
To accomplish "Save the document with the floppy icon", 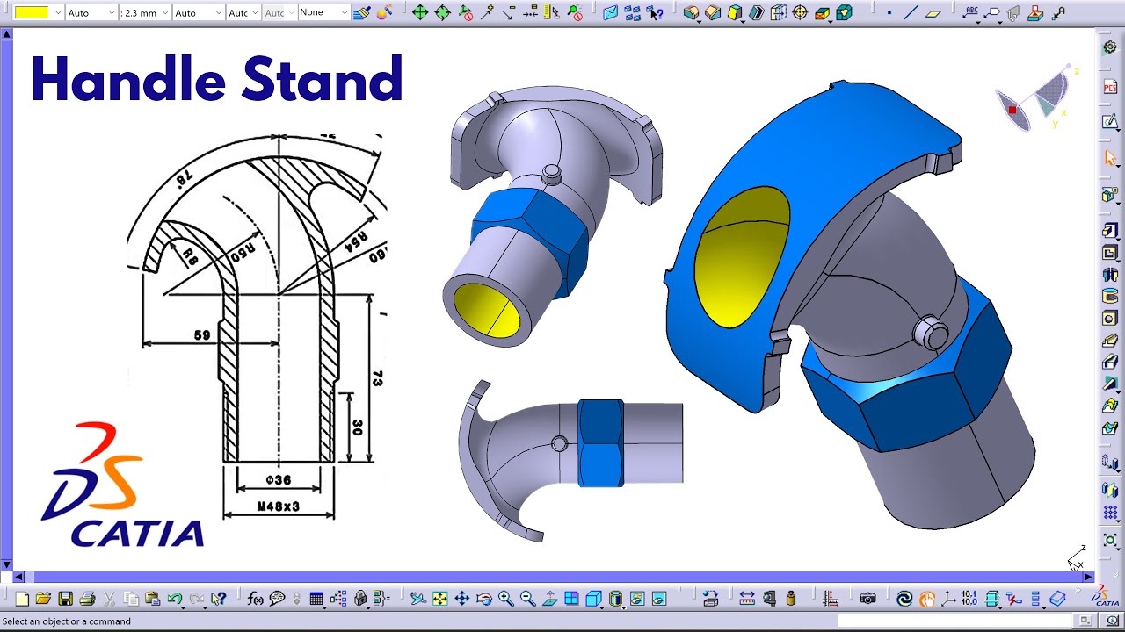I will pyautogui.click(x=65, y=599).
